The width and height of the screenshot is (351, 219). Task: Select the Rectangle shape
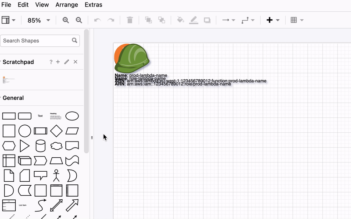point(9,116)
